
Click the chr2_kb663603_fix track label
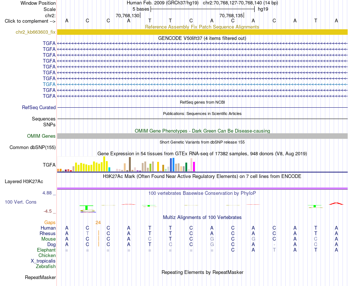point(36,32)
